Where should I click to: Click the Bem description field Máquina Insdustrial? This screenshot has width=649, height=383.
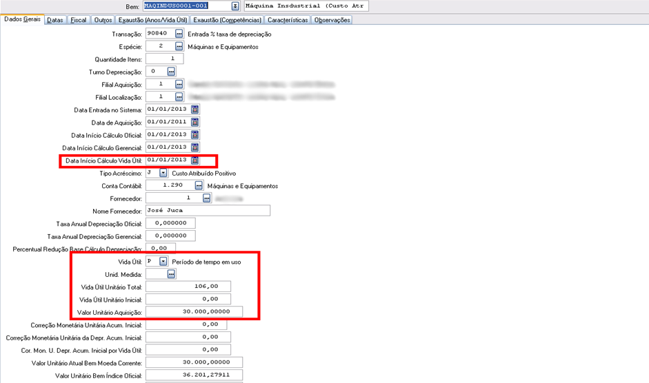(x=306, y=6)
